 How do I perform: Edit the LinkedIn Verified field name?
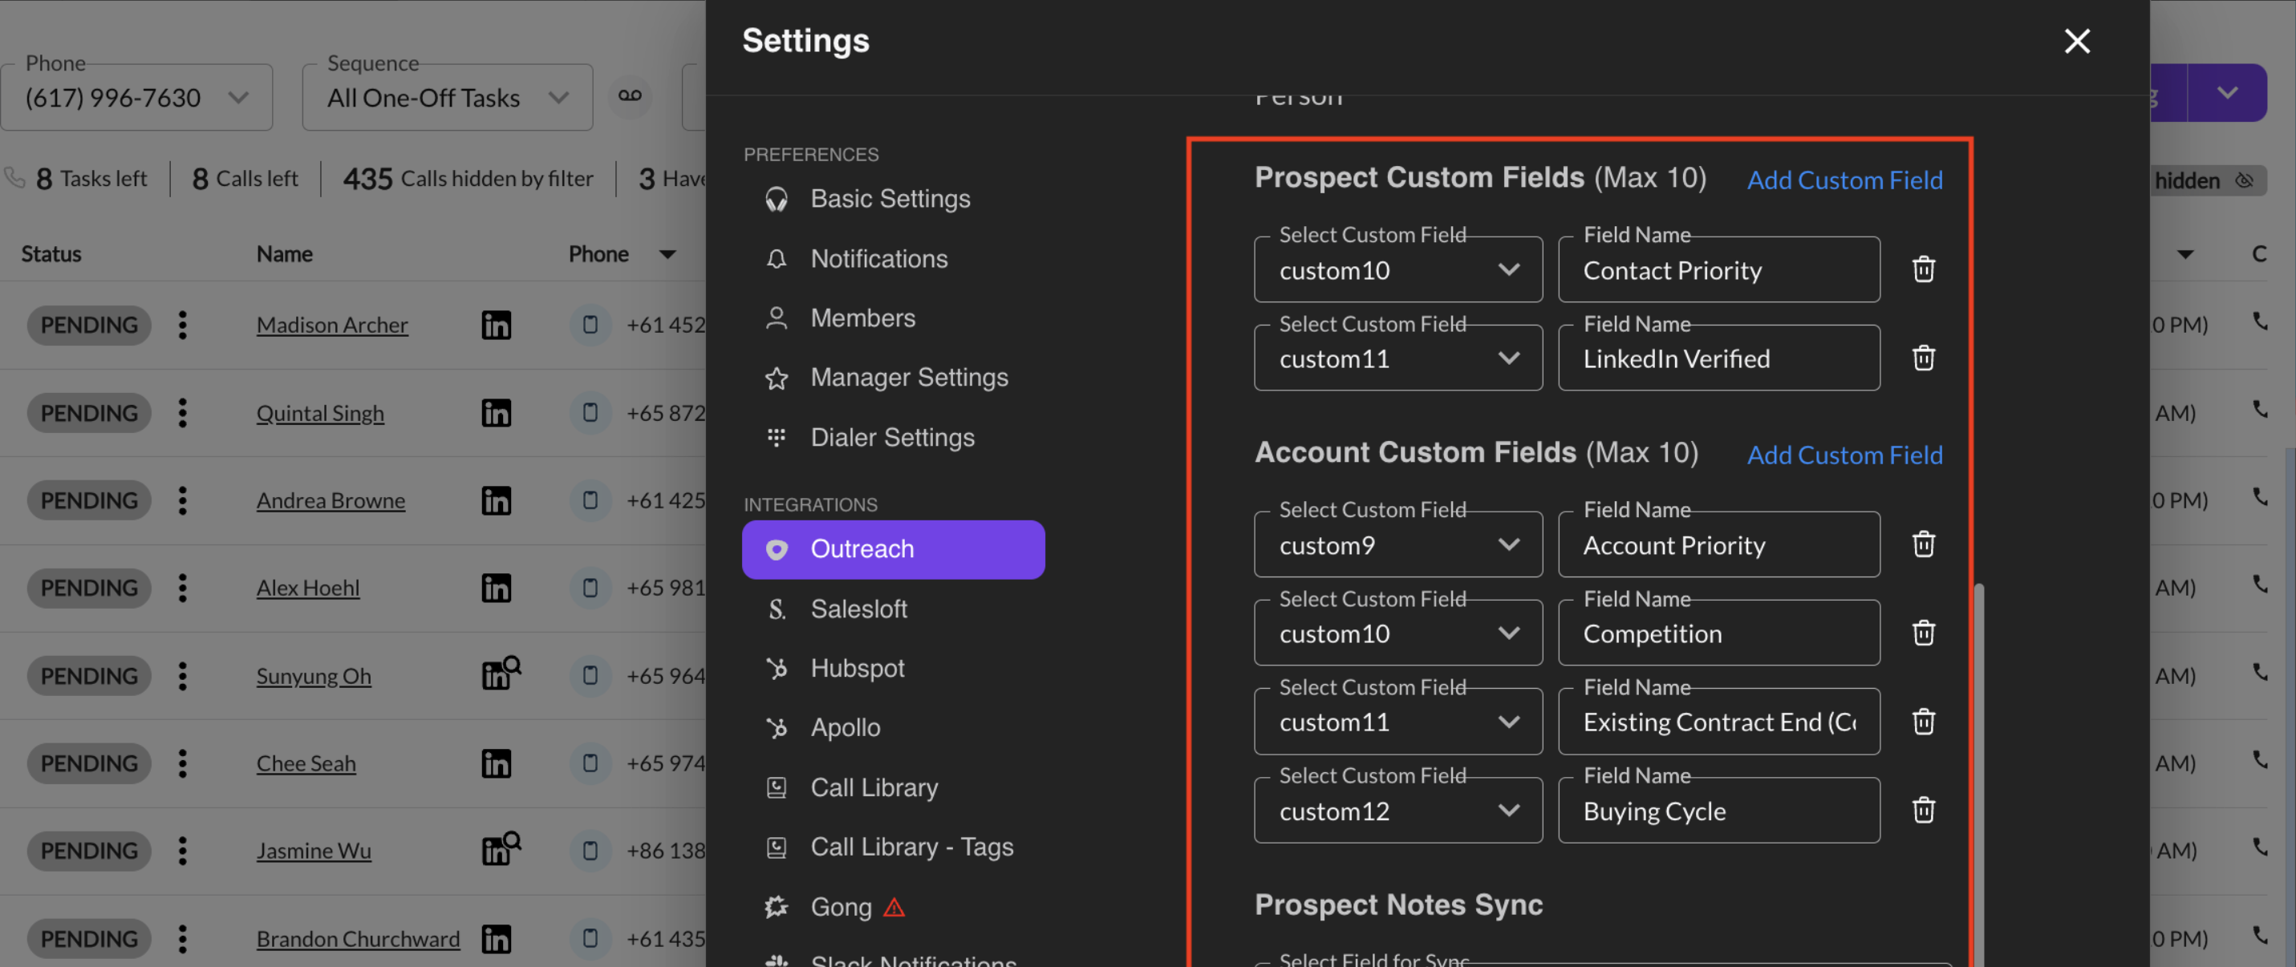pyautogui.click(x=1718, y=358)
